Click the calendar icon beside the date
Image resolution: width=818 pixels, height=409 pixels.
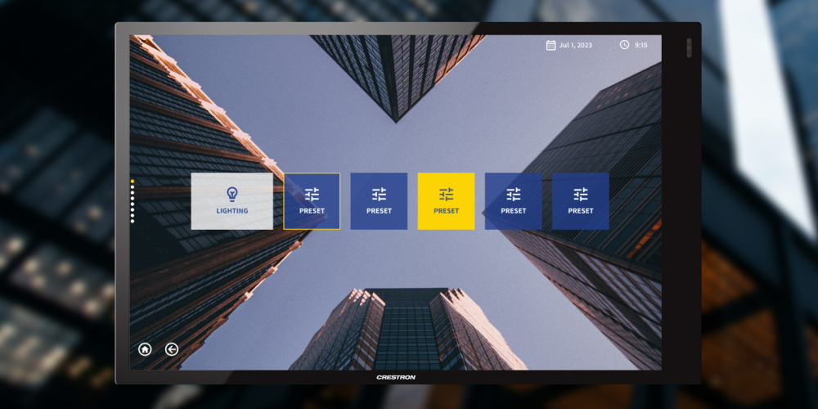[551, 45]
